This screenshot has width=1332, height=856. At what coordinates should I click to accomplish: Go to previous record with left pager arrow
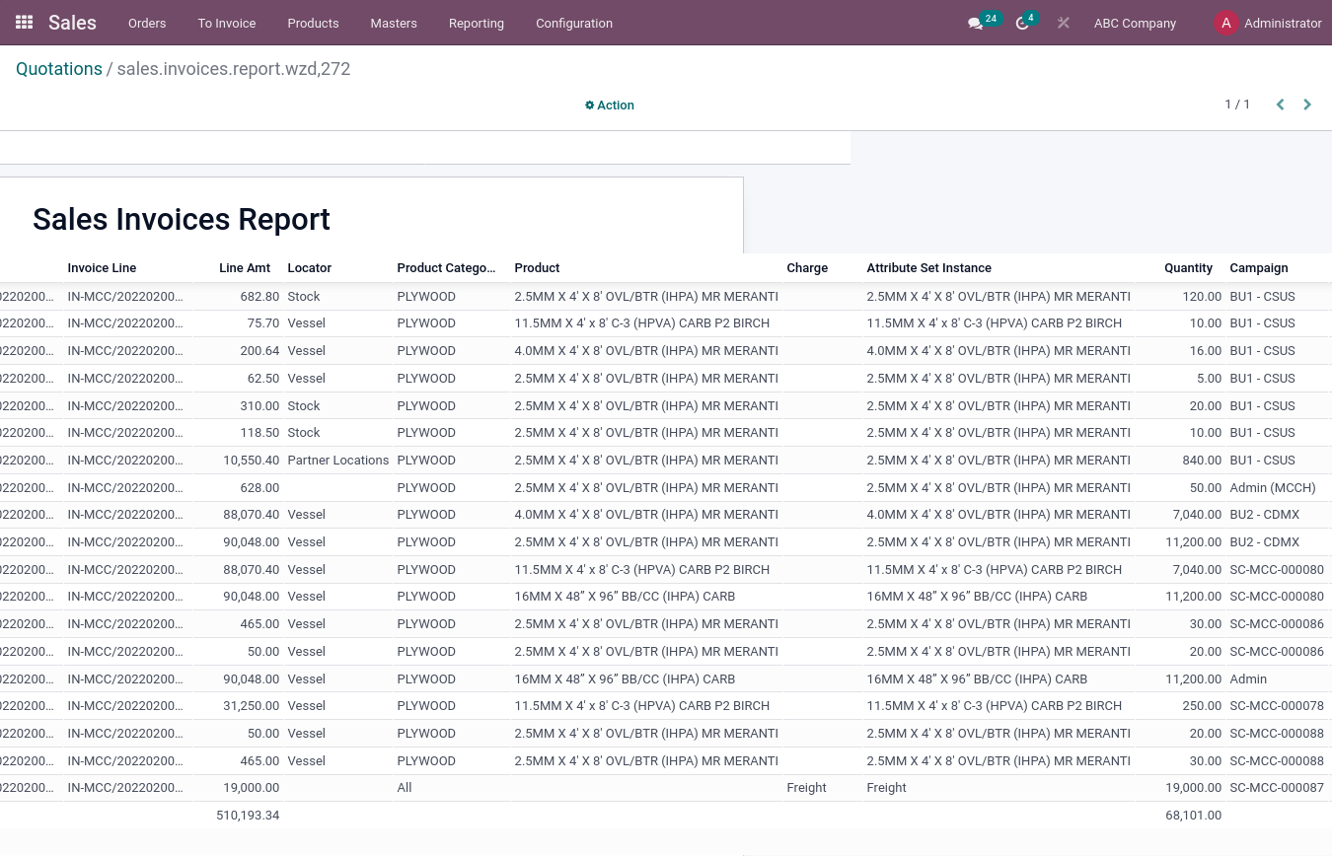point(1280,104)
